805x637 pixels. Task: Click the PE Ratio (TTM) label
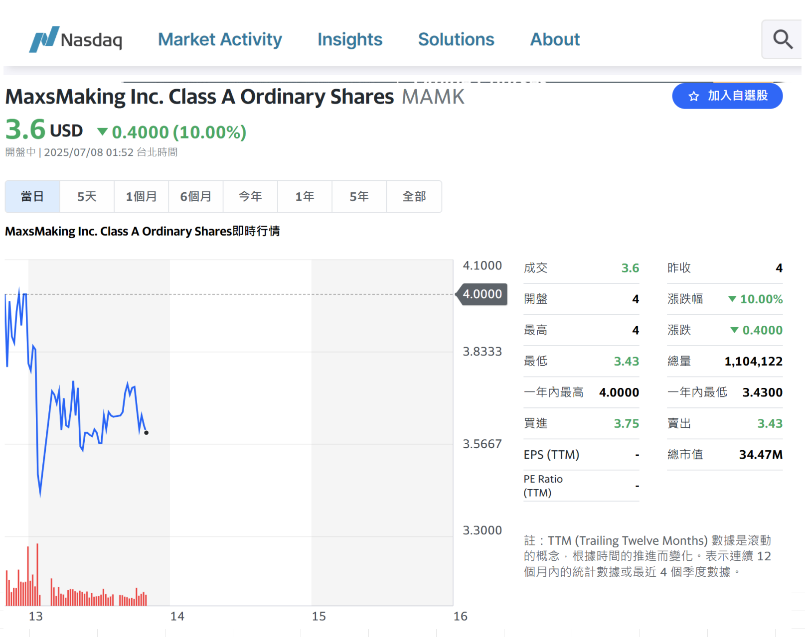[x=543, y=486]
